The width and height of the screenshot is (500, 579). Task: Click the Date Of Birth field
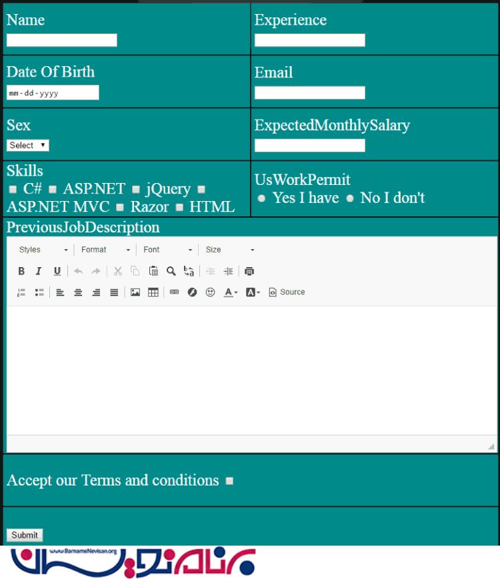point(53,93)
